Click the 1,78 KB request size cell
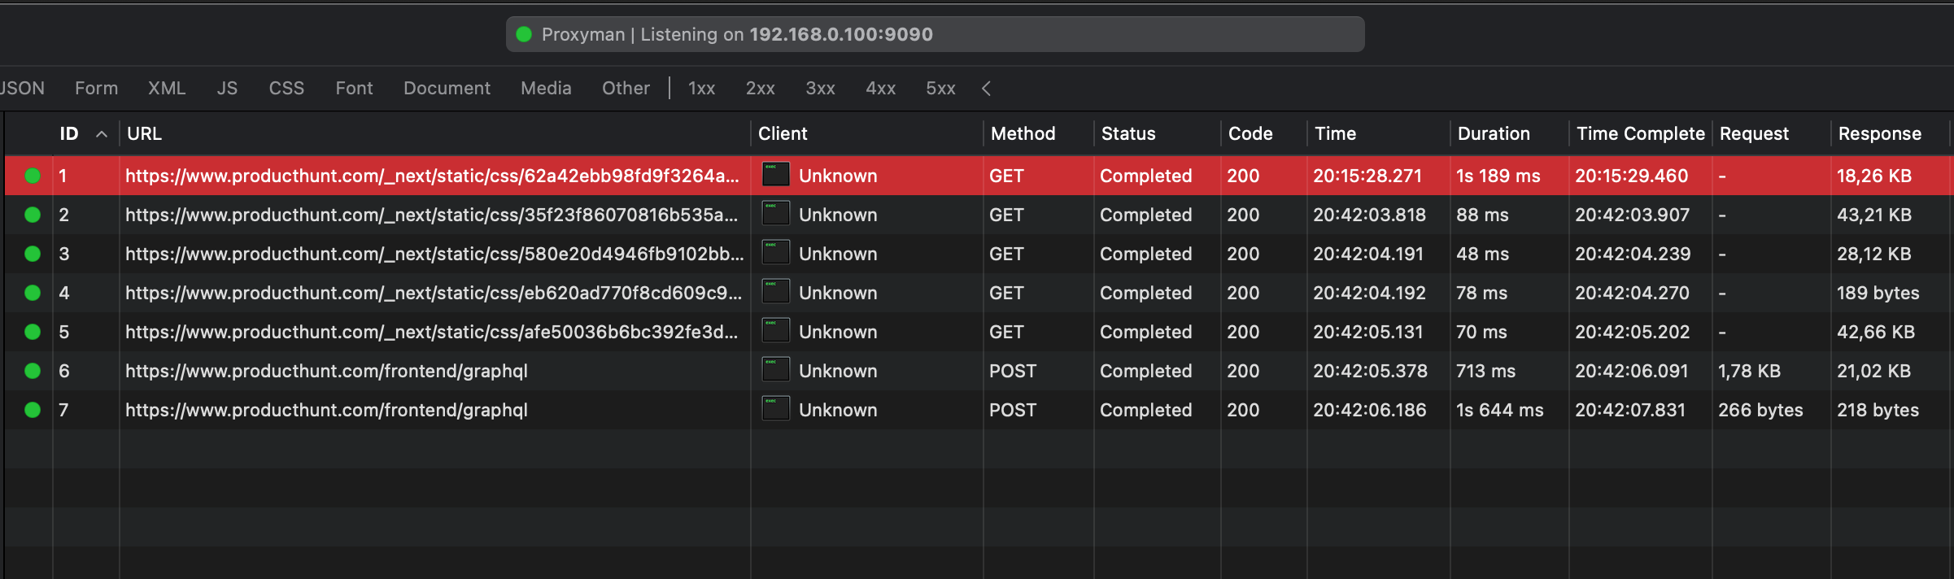The height and width of the screenshot is (579, 1954). (x=1749, y=371)
